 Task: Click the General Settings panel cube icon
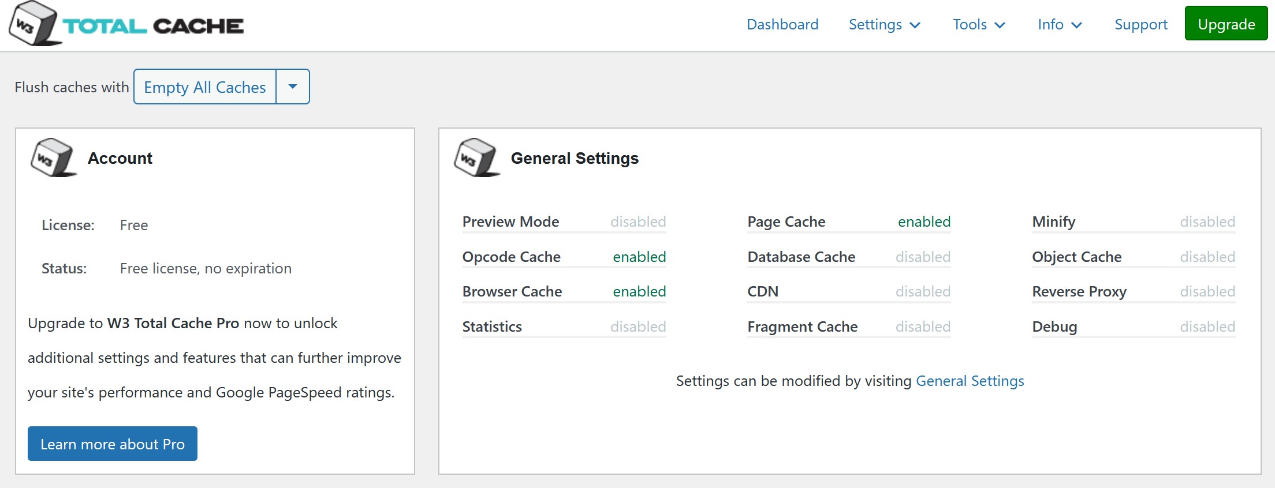pos(477,157)
